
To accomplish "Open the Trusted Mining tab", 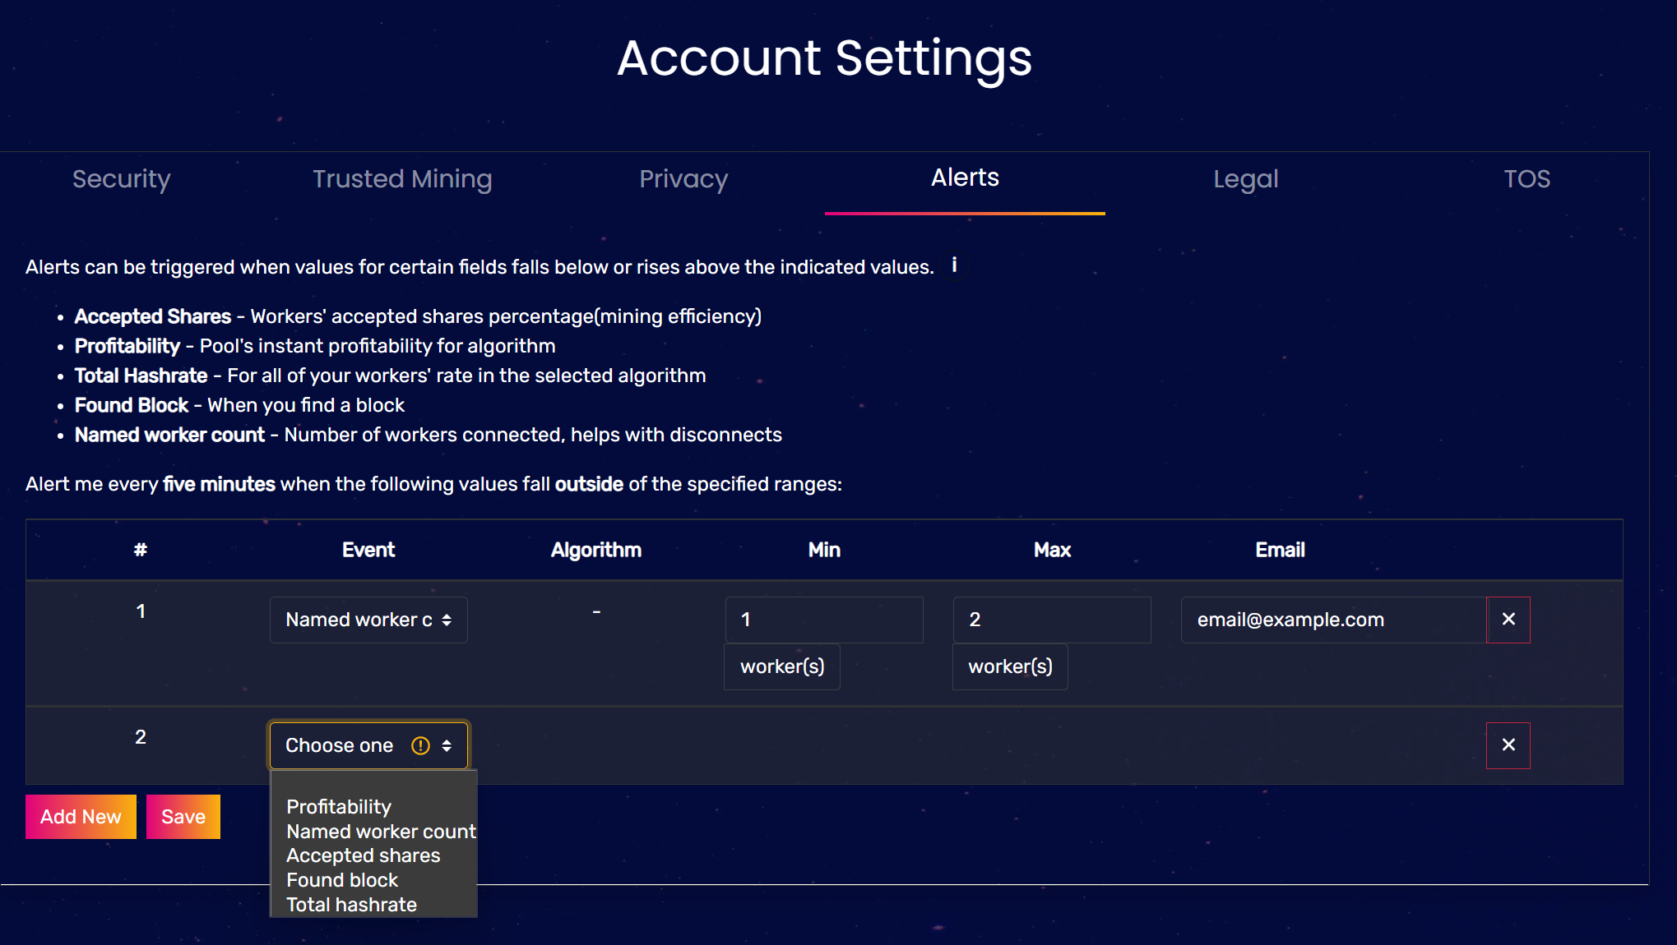I will [x=402, y=179].
